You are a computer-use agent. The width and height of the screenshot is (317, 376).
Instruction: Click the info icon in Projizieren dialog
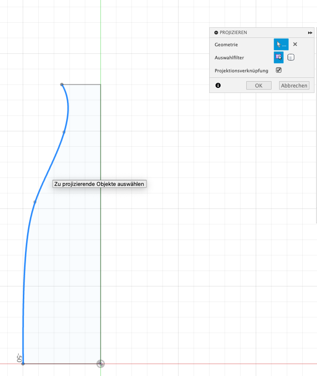218,85
